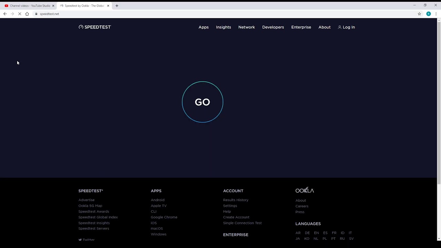The height and width of the screenshot is (248, 441).
Task: Open Speedtest Global Index link
Action: pyautogui.click(x=98, y=217)
